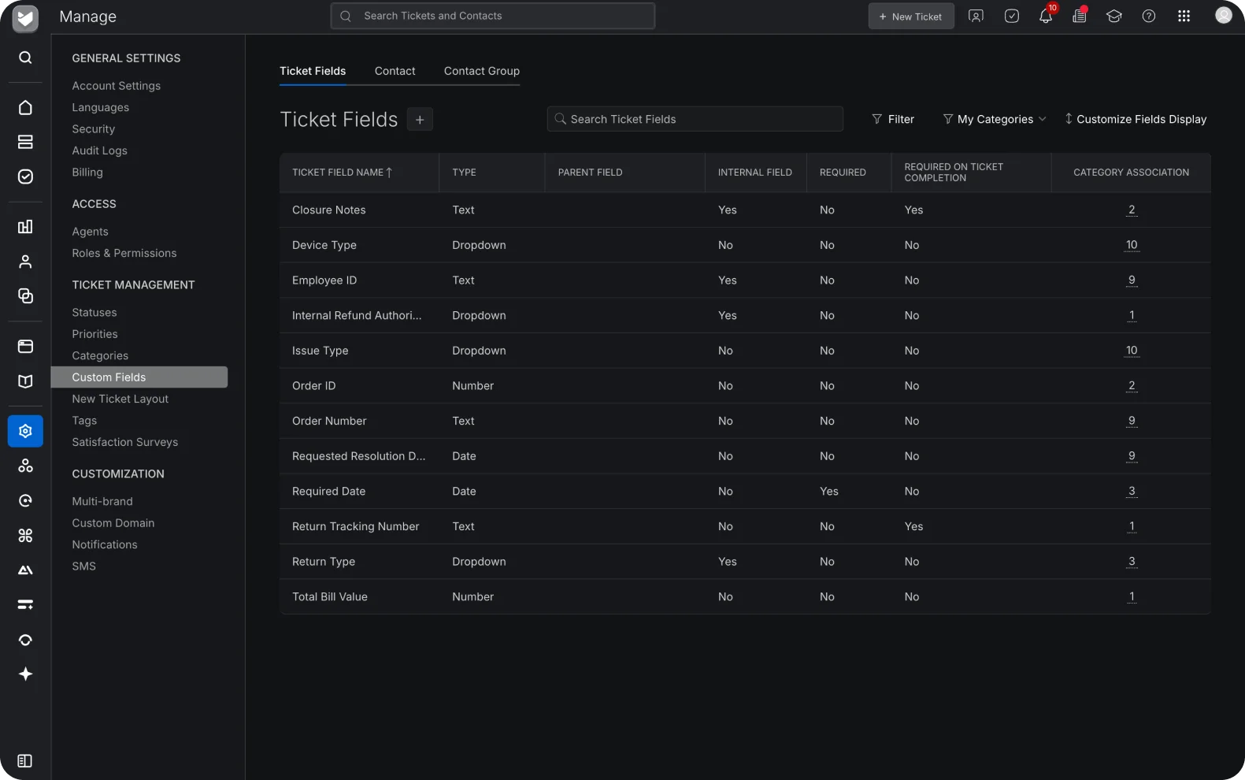The height and width of the screenshot is (780, 1245).
Task: Open the Internal Refund Authori... field
Action: point(745,315)
